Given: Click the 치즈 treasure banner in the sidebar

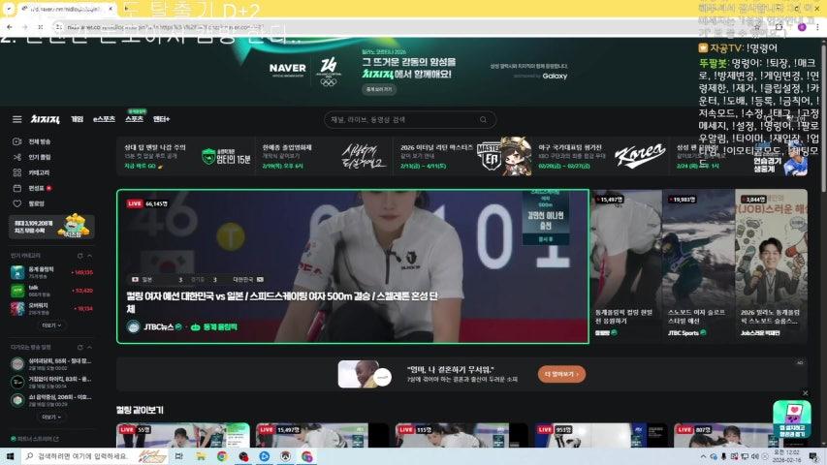Looking at the screenshot, I should point(51,227).
